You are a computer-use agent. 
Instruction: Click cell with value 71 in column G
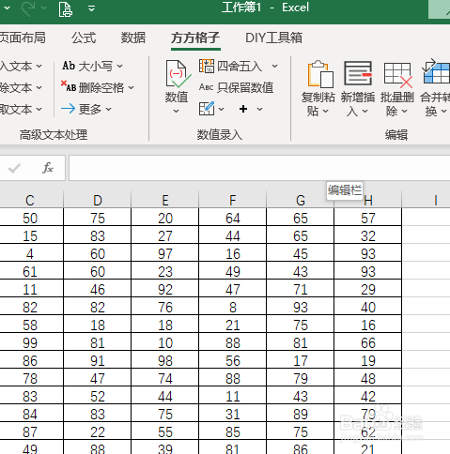(301, 289)
